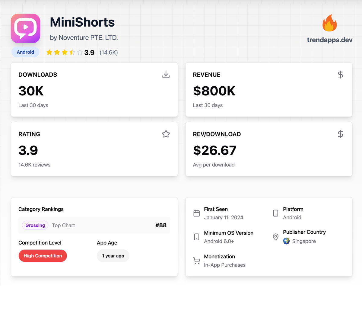Click the High Competition badge

point(43,256)
